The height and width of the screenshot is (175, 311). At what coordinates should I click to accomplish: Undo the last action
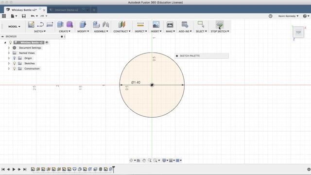point(33,16)
